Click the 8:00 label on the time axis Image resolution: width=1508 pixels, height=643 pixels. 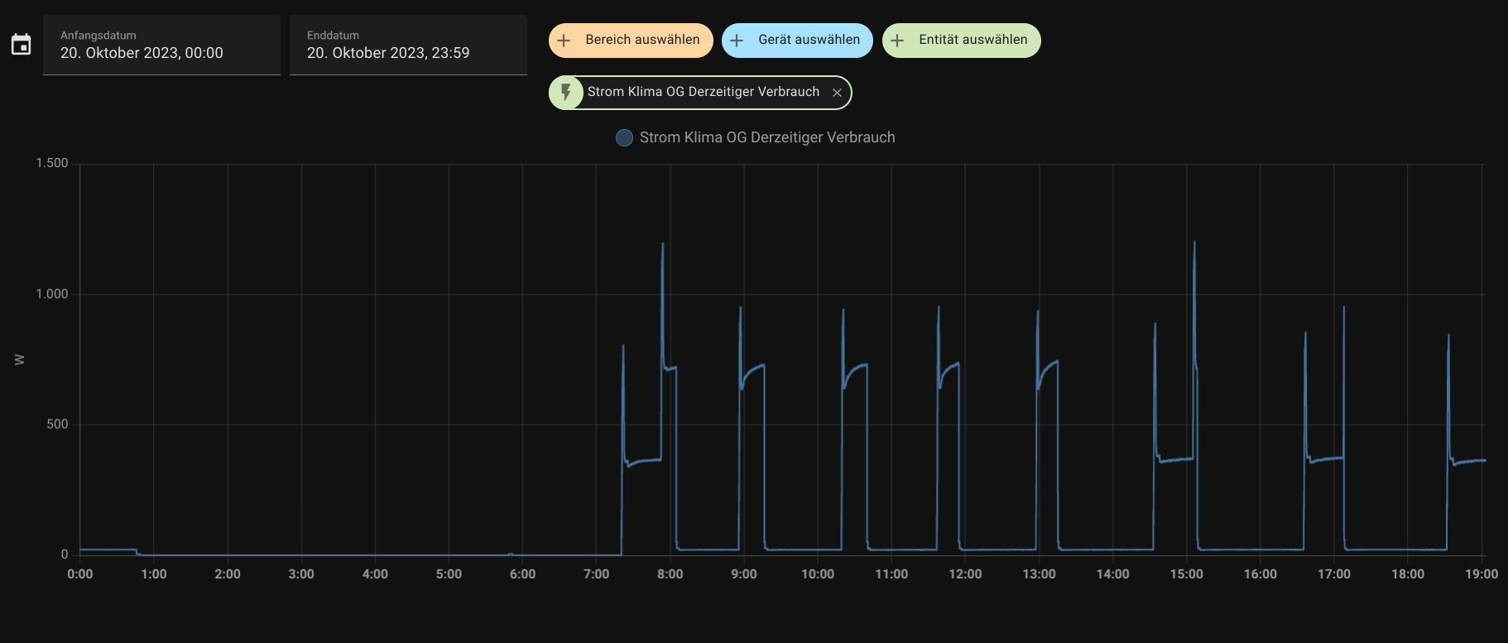(x=670, y=574)
